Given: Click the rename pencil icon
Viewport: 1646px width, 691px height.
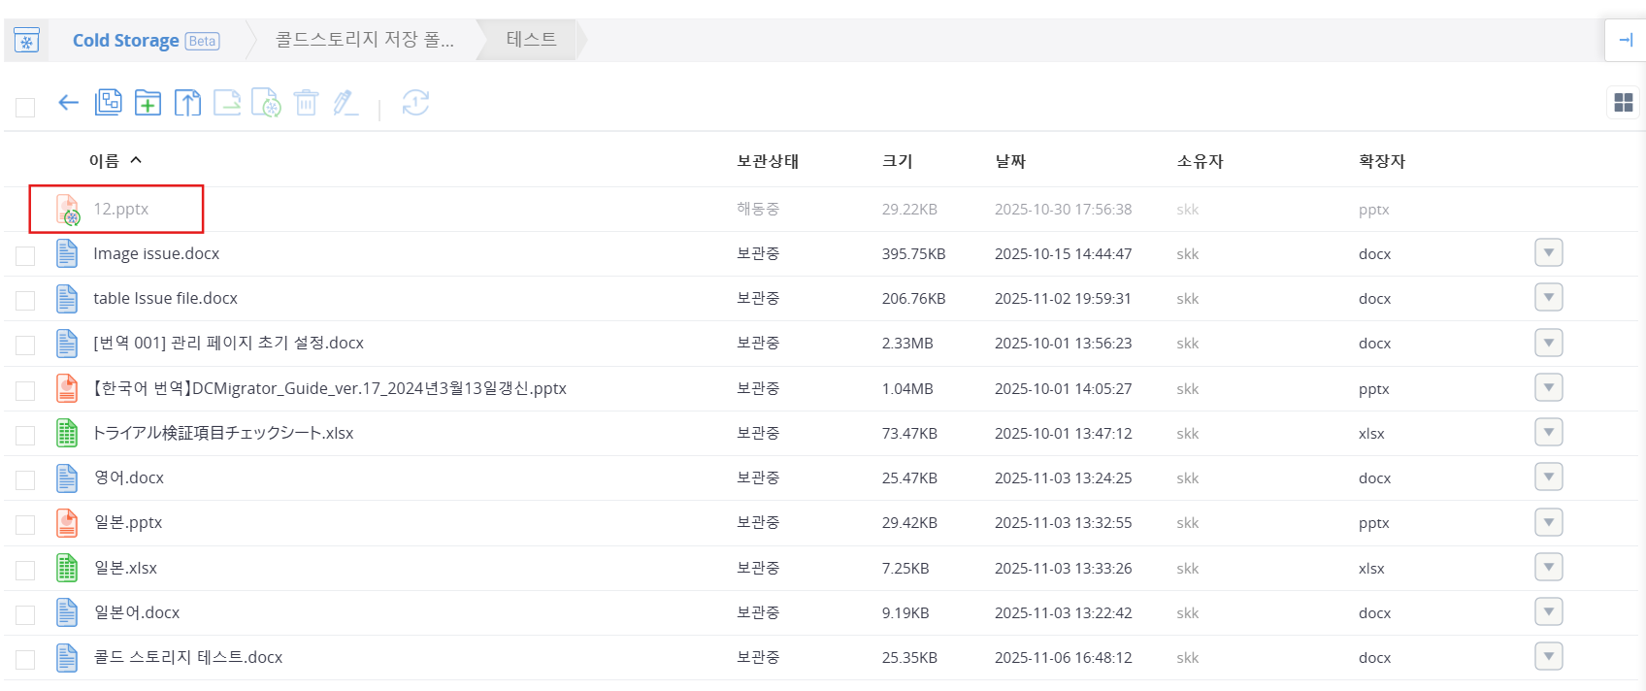Looking at the screenshot, I should click(346, 103).
